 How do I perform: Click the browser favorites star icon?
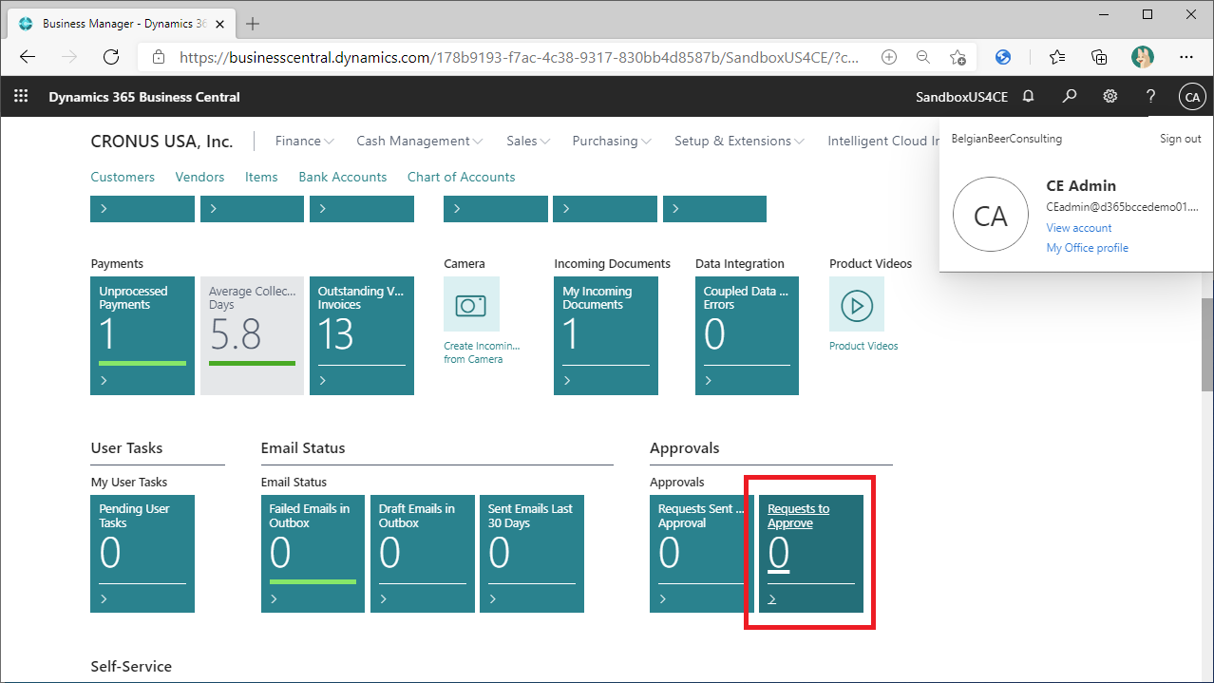click(x=1056, y=57)
